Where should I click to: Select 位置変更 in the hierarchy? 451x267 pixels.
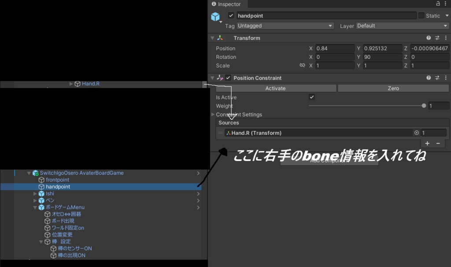[x=62, y=235]
